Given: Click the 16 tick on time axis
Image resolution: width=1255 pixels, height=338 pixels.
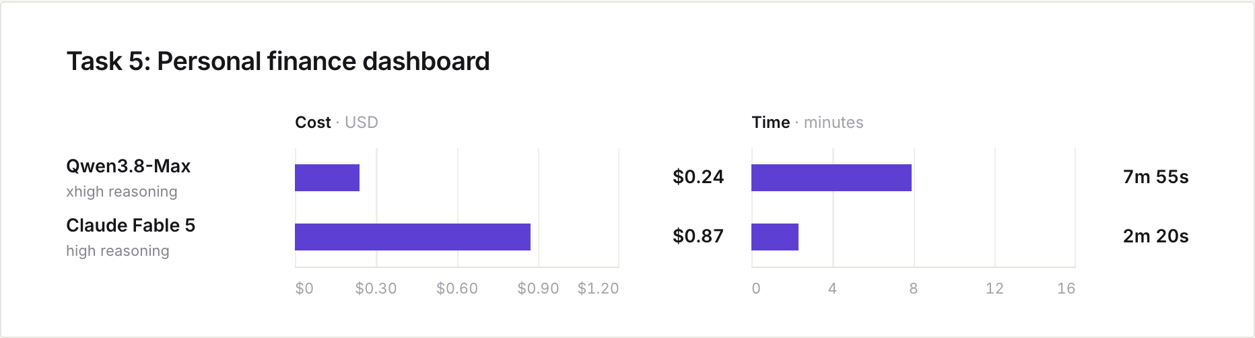Looking at the screenshot, I should click(1066, 289).
